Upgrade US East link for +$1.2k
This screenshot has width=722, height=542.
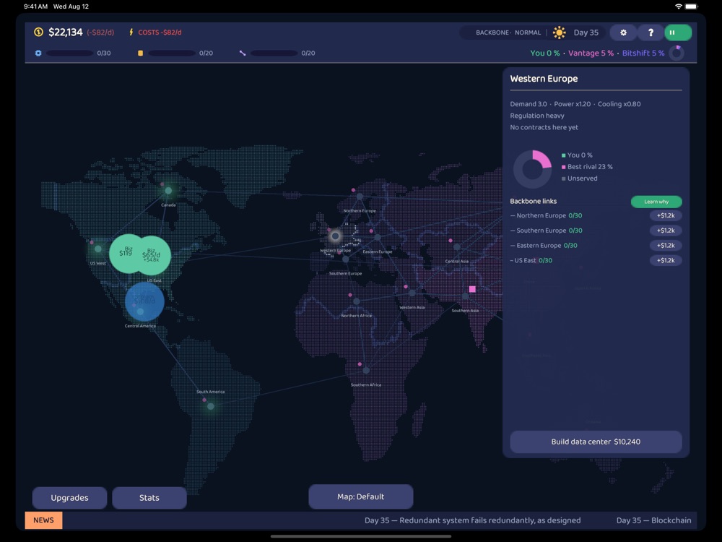(666, 260)
